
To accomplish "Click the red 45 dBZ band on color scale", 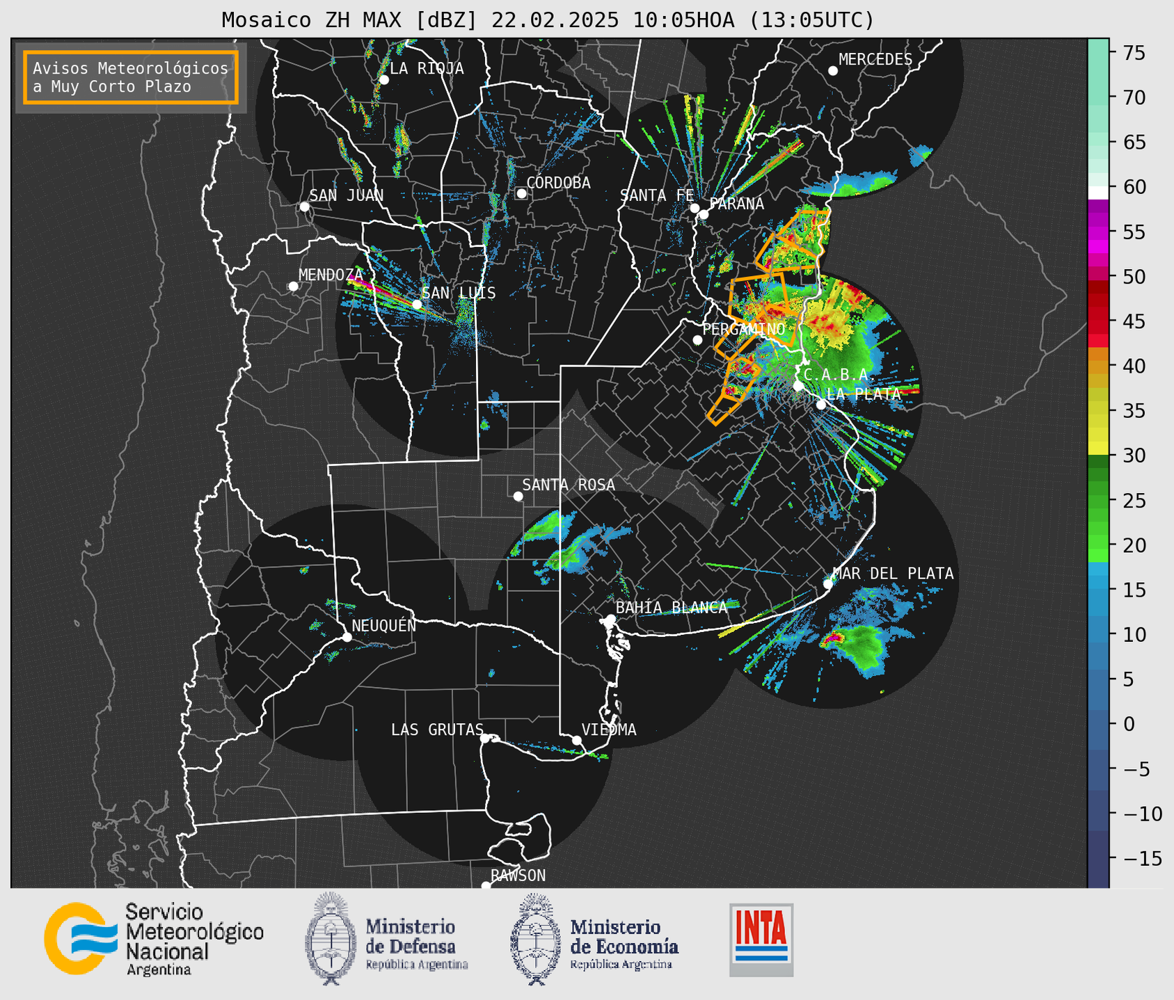I will pos(1098,321).
